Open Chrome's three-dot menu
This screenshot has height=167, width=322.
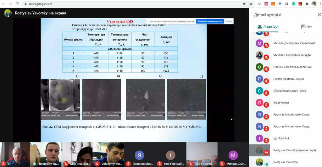(x=320, y=4)
